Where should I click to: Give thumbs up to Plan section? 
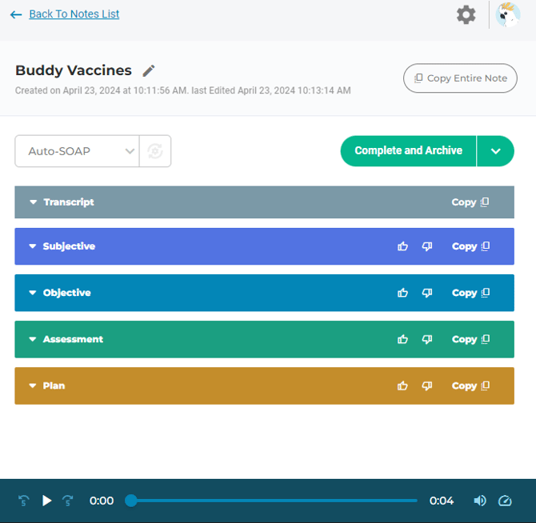[402, 385]
